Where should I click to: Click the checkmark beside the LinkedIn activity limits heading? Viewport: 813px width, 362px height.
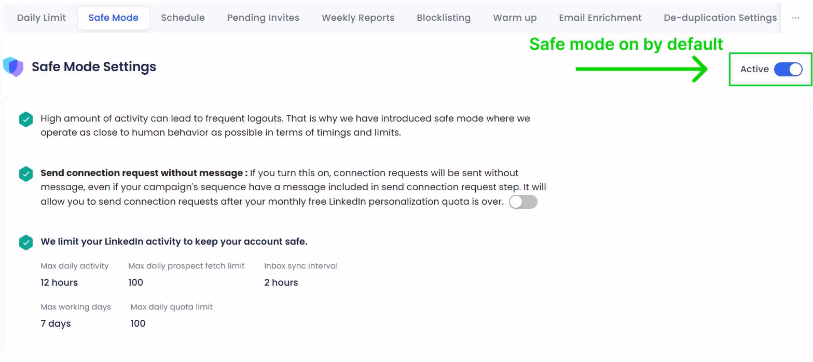point(25,242)
